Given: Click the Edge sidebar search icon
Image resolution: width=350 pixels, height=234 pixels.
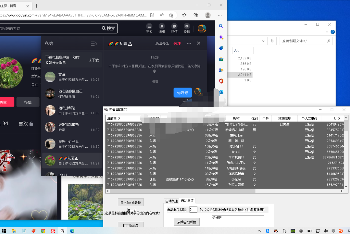Looking at the screenshot, I should point(221,26).
